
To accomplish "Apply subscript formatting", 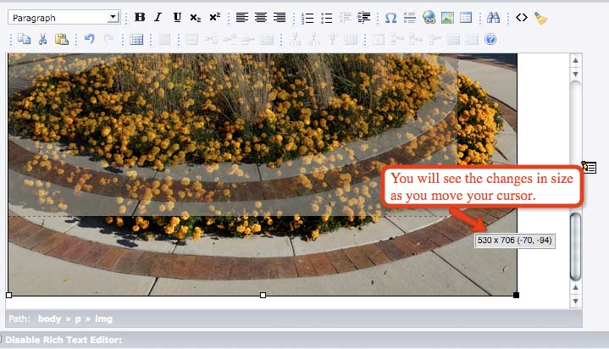I will (196, 17).
